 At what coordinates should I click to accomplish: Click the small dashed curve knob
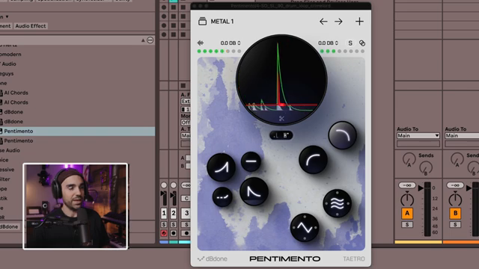point(222,197)
